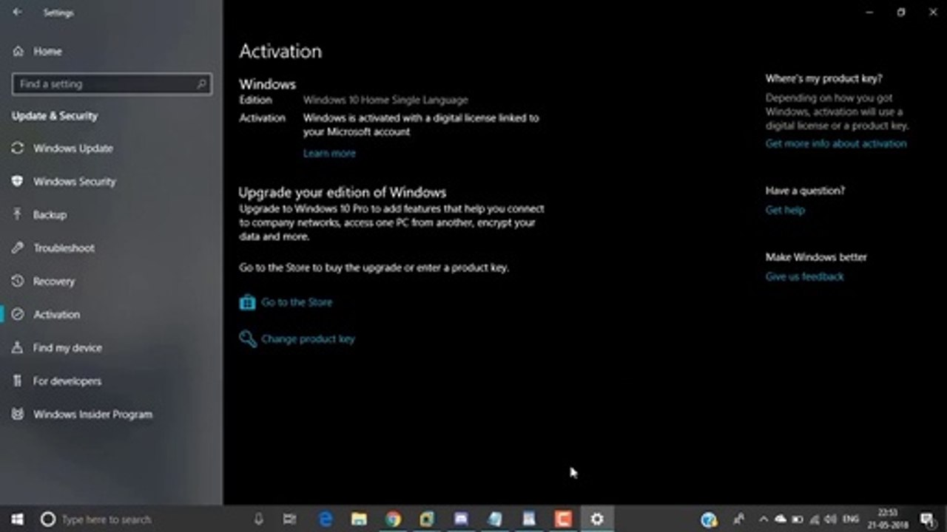Click the volume speaker tray icon
Image resolution: width=947 pixels, height=532 pixels.
click(830, 519)
